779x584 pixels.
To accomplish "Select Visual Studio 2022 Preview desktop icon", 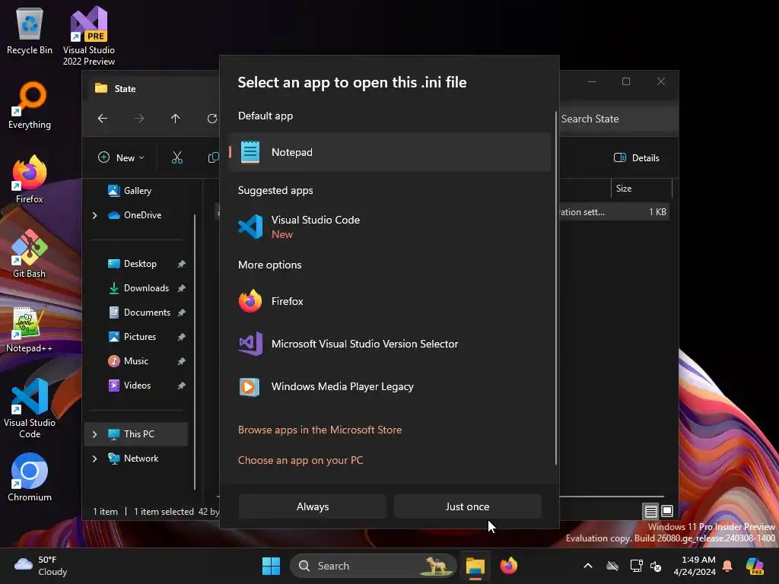I will [89, 36].
